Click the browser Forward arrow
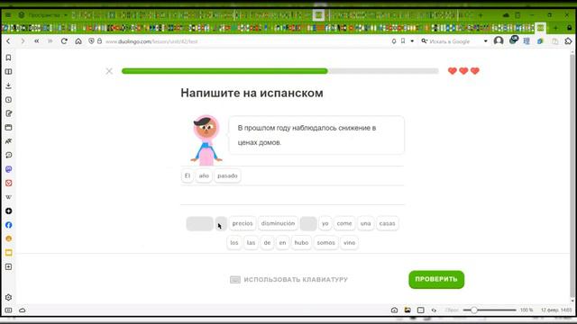The height and width of the screenshot is (324, 577). tap(23, 41)
